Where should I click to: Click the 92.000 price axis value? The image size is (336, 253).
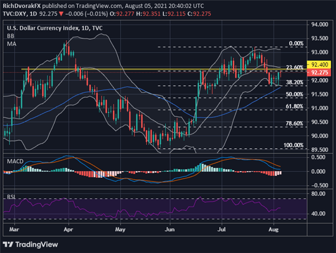tap(320, 80)
